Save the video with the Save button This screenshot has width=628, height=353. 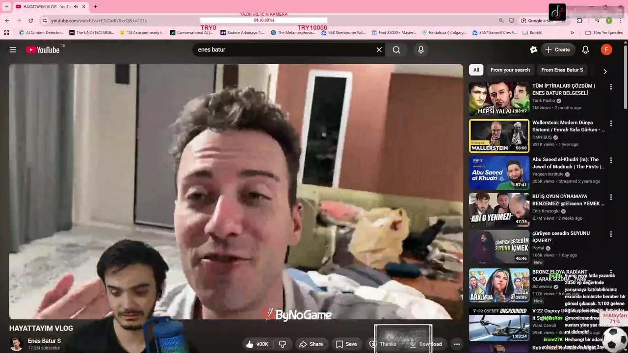pos(345,344)
